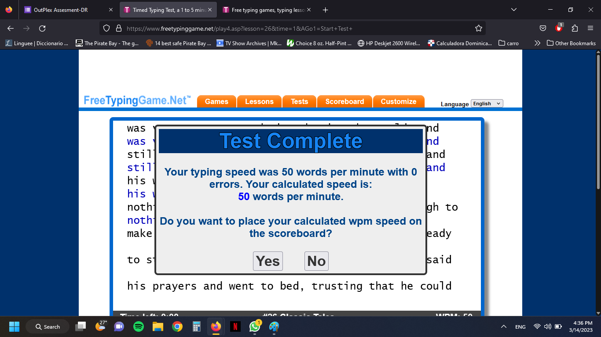Close the Free typing games tab
The image size is (601, 337).
coord(308,10)
